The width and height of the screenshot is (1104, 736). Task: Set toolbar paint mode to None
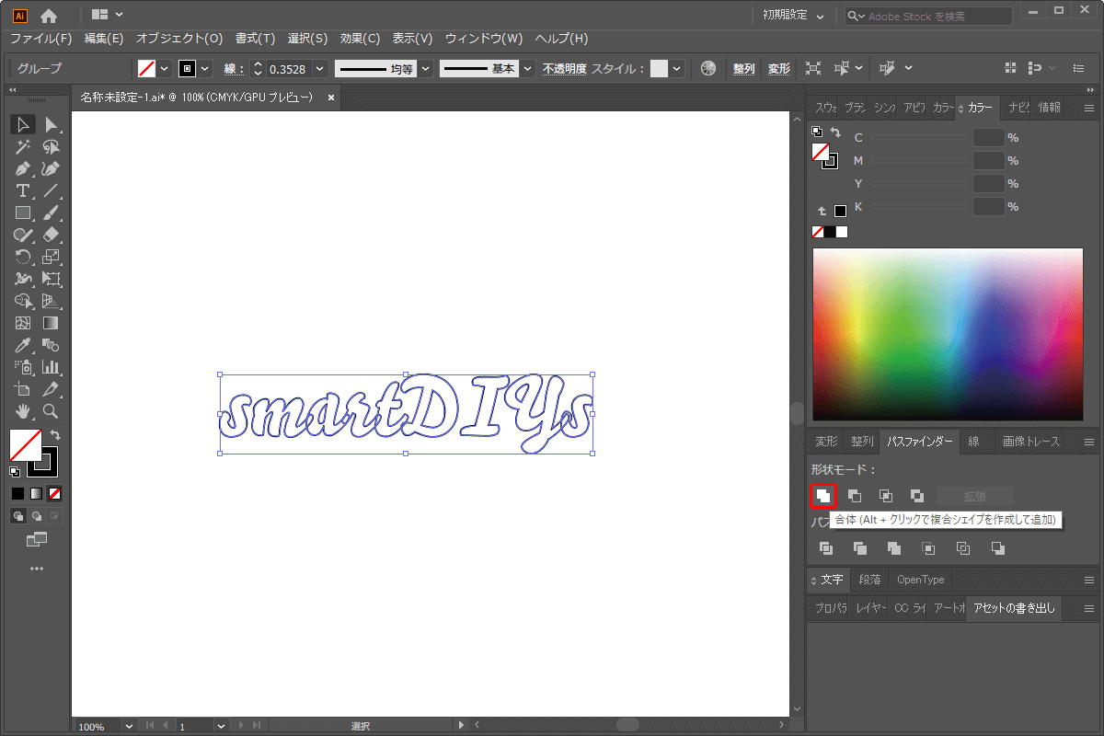(x=54, y=493)
